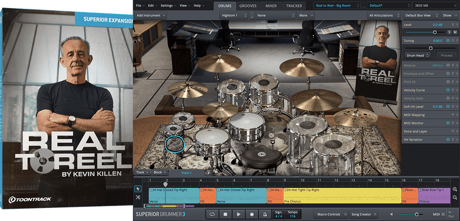
Task: Expand the Voice and Layer section chevron
Action: [457, 131]
